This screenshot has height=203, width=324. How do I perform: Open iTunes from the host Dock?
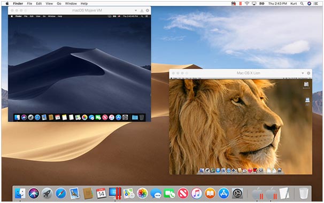coord(197,193)
